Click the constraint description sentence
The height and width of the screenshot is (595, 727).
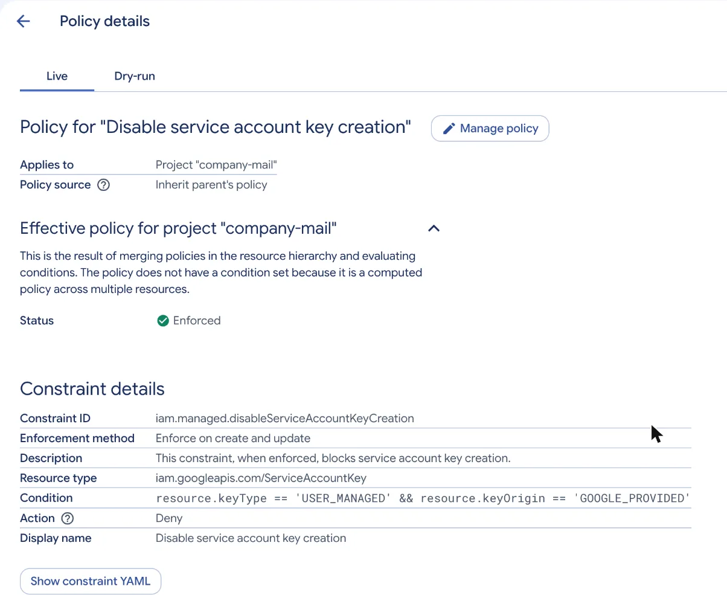click(x=333, y=458)
